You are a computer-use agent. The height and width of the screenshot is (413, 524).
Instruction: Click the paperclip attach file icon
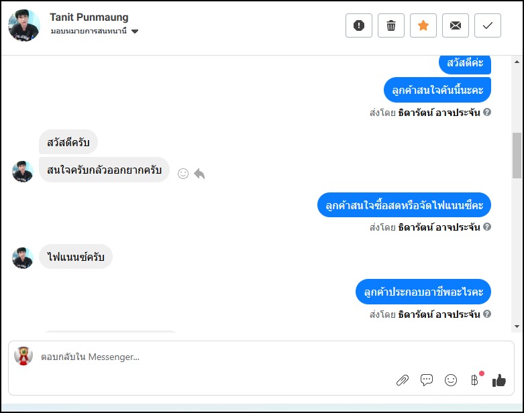pos(403,380)
